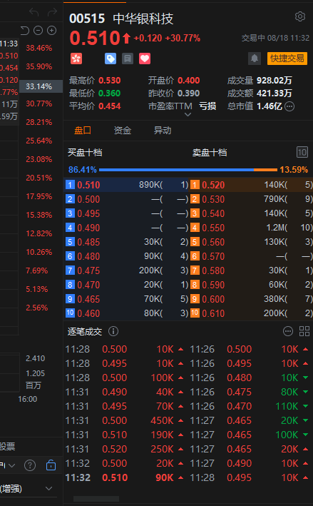Image resolution: width=313 pixels, height=506 pixels.
Task: Click the 快捷交易 quick trade button
Action: click(x=287, y=59)
